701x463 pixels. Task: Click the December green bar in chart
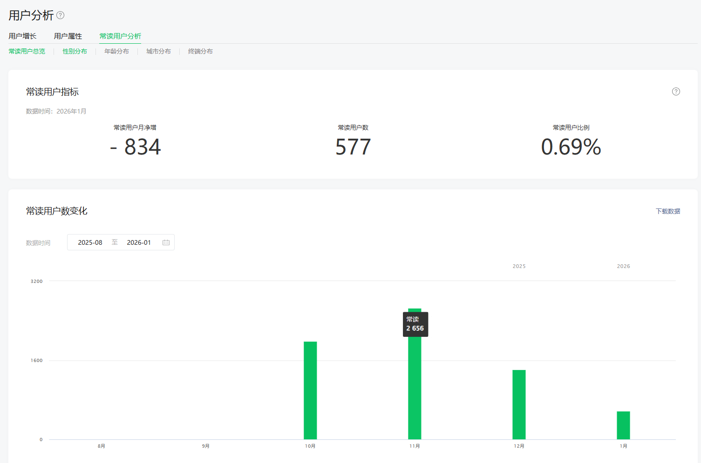pos(519,405)
